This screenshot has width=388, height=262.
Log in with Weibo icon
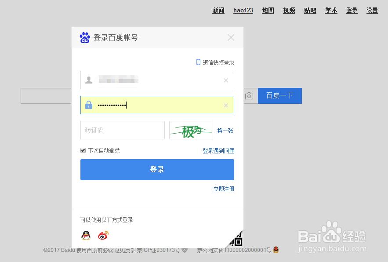[x=103, y=235]
